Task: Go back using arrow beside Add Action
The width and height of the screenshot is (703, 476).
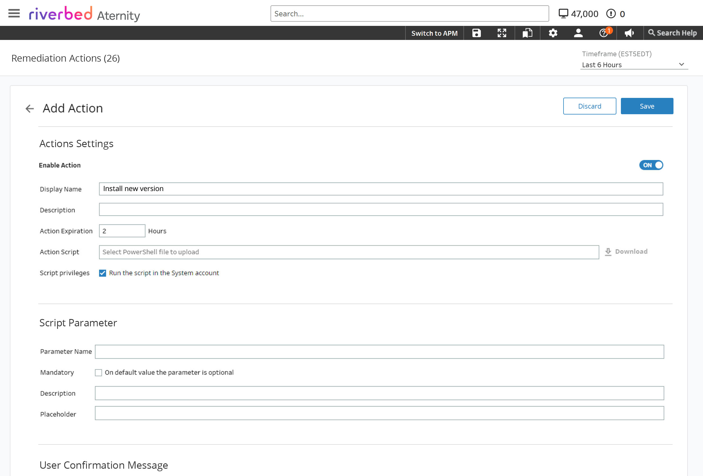Action: coord(30,108)
